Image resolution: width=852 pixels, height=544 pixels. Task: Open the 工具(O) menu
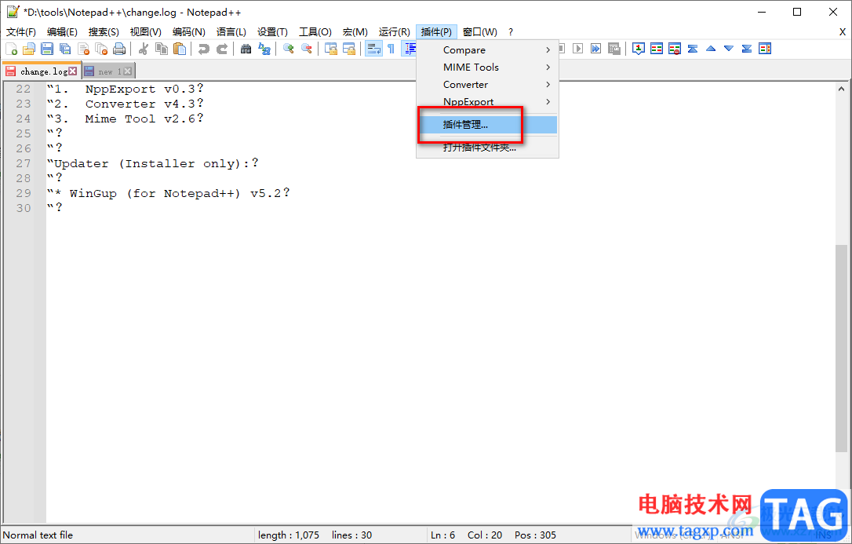tap(315, 32)
